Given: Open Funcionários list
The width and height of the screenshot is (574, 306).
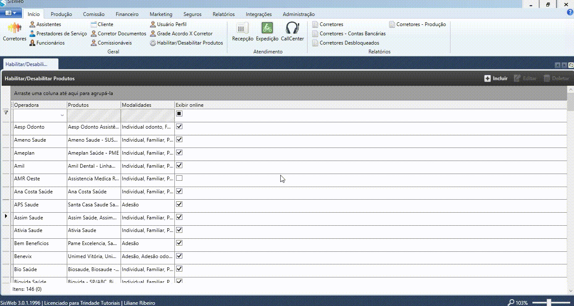Looking at the screenshot, I should 47,43.
